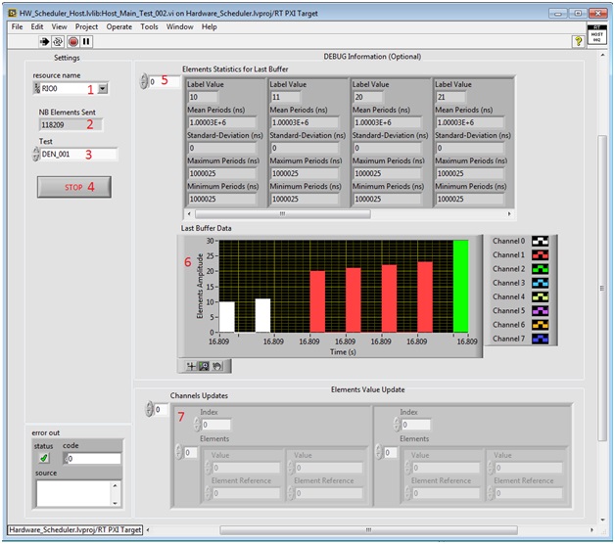Click the Test ring selector arrows

coord(36,154)
